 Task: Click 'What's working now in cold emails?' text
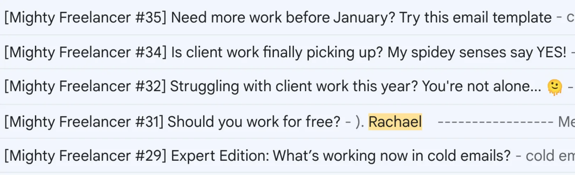[x=392, y=156]
